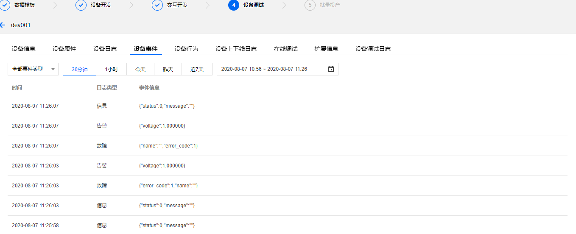Go to the 在线调试 tab

[x=286, y=49]
